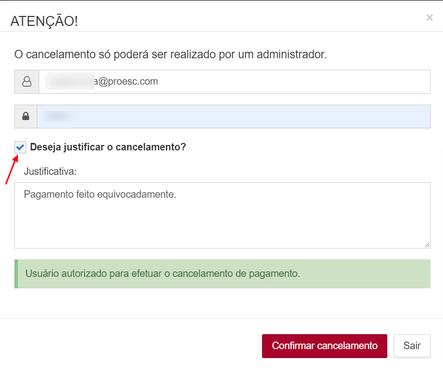443x372 pixels.
Task: Click the 'ATENÇÃO!' dialog title
Action: tap(44, 21)
